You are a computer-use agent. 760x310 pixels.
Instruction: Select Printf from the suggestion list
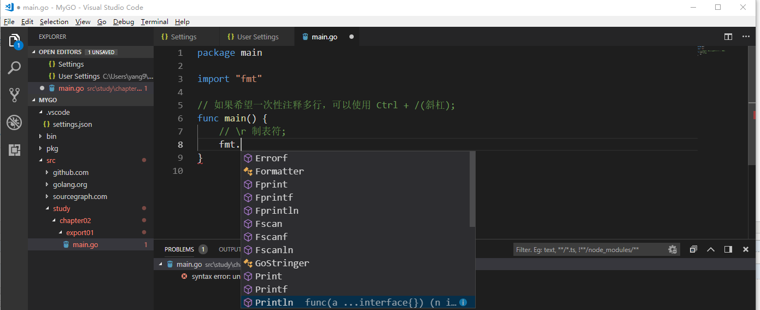(x=271, y=289)
